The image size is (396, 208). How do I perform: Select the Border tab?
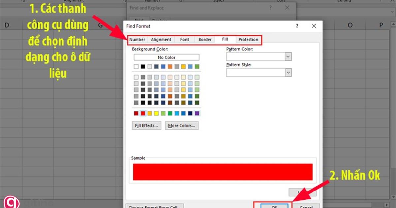[205, 40]
